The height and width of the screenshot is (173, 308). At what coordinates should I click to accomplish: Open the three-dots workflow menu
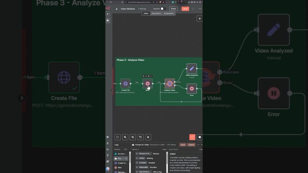pos(200,9)
